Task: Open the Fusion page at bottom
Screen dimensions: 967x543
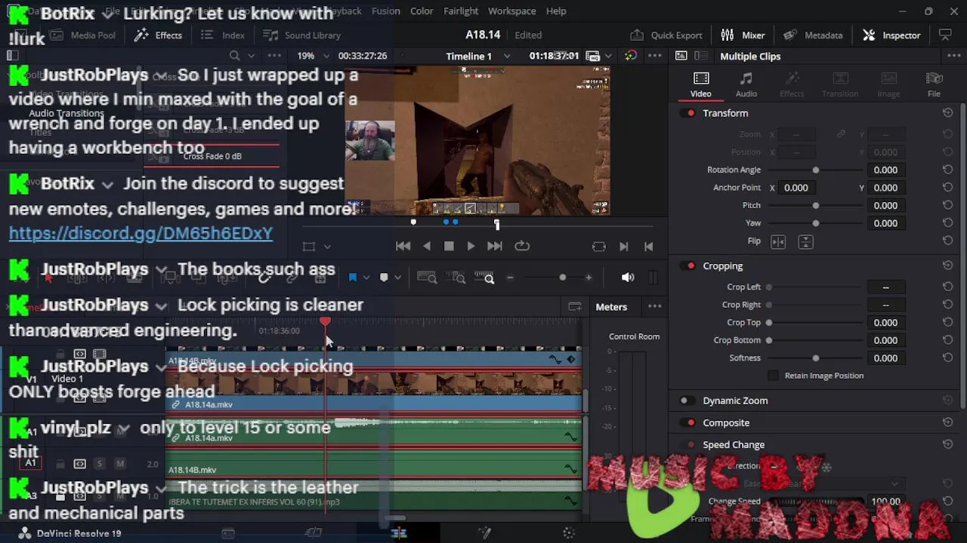Action: pyautogui.click(x=484, y=533)
